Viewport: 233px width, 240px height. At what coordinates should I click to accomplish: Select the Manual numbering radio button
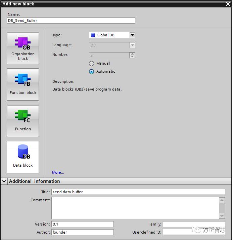tap(92, 64)
